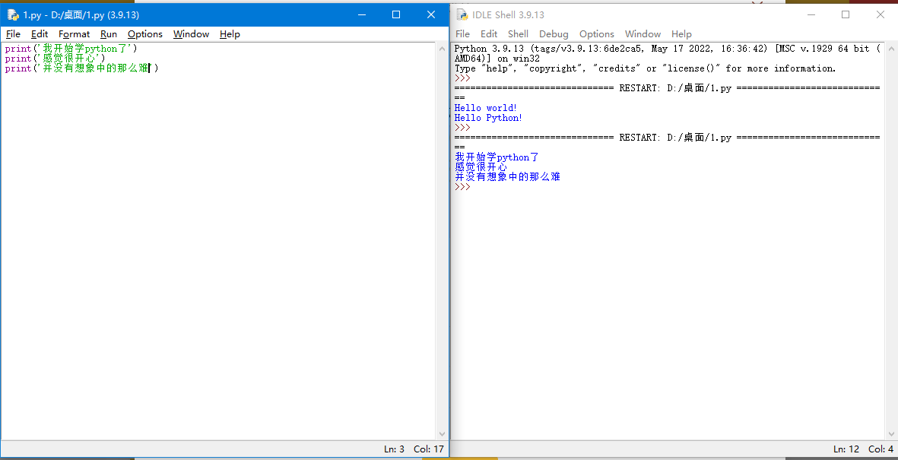Click '1.py - D:/桌面/1.py (3.9.13)' title text

point(81,15)
